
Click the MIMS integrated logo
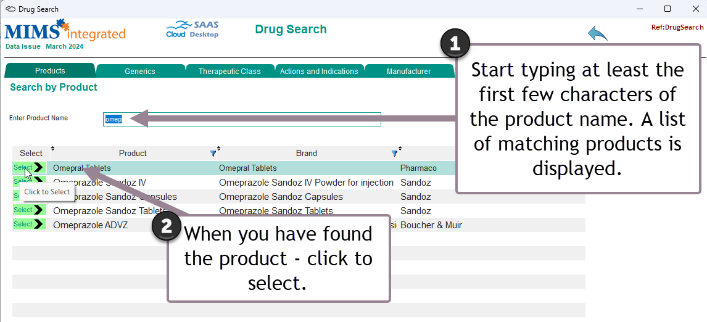click(x=65, y=34)
